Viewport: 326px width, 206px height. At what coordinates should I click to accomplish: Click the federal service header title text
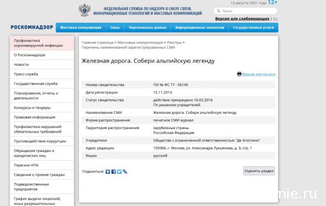pos(148,11)
